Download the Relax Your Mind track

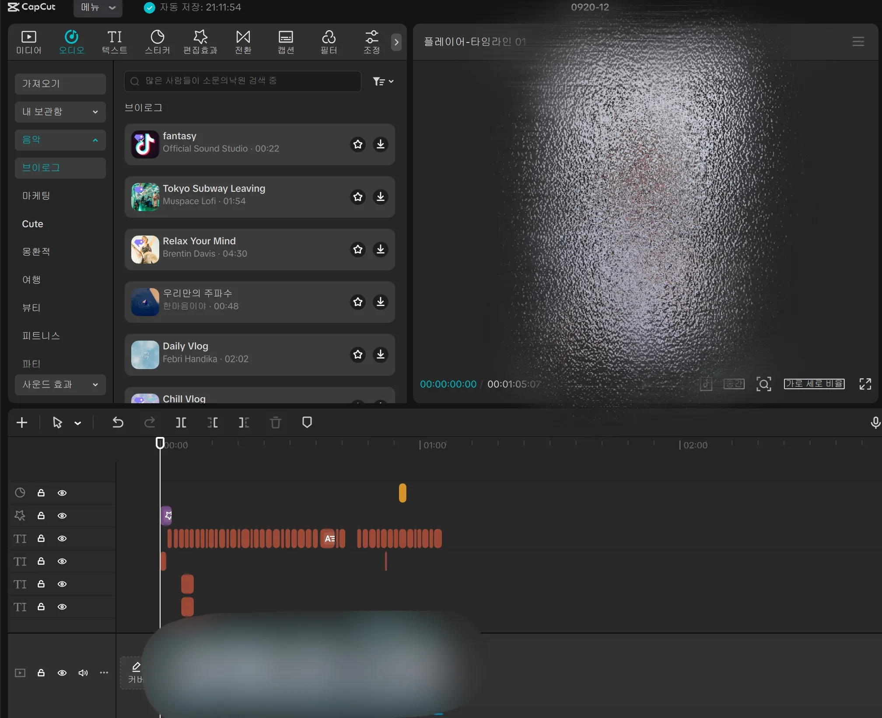(380, 249)
